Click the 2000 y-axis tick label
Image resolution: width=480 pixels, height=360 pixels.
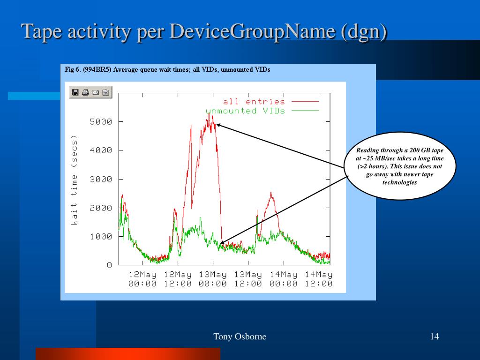pos(101,208)
